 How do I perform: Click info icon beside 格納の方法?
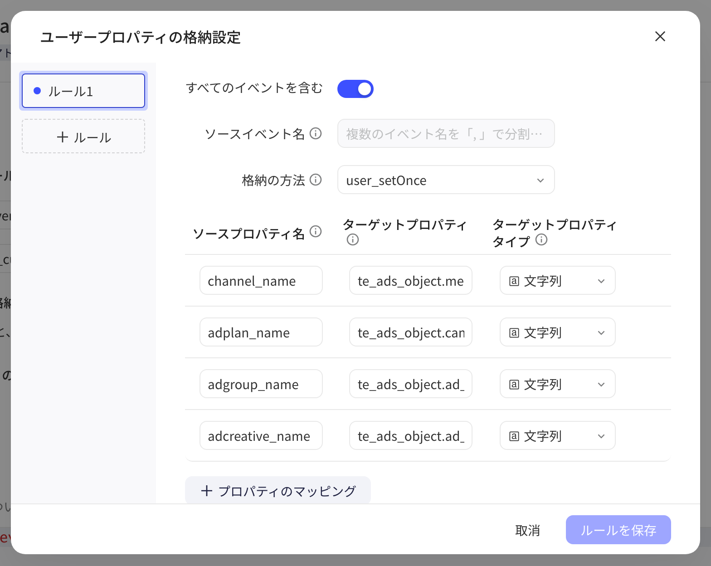(316, 180)
